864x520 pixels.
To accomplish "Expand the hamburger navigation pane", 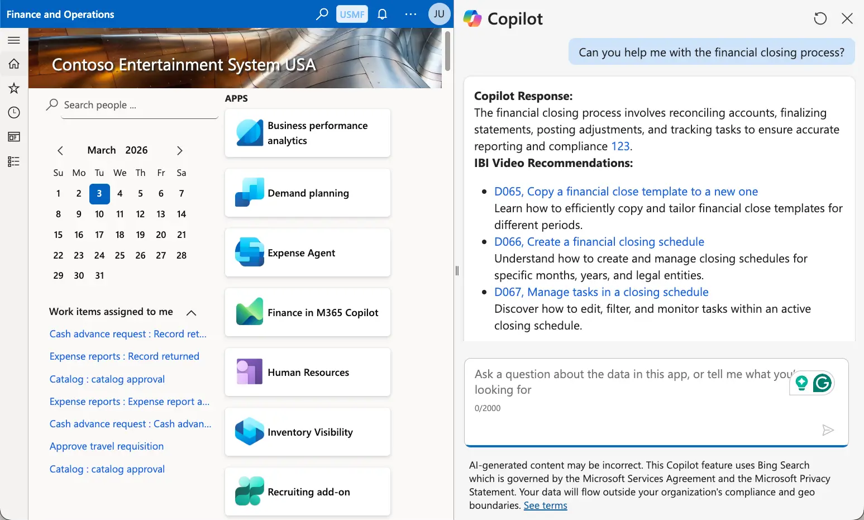I will (x=14, y=40).
